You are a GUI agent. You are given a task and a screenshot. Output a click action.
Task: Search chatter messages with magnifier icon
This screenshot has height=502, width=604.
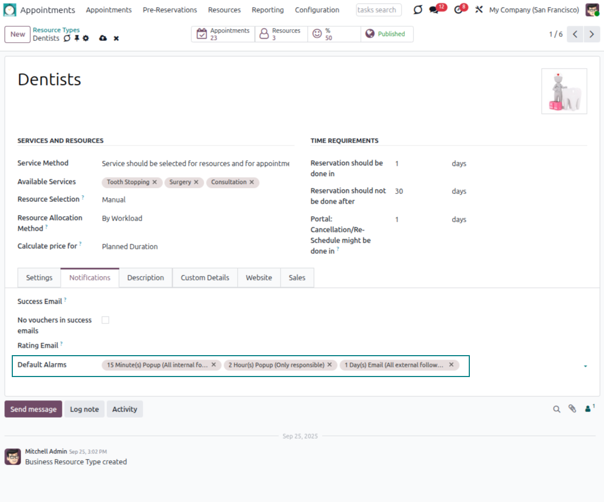556,409
